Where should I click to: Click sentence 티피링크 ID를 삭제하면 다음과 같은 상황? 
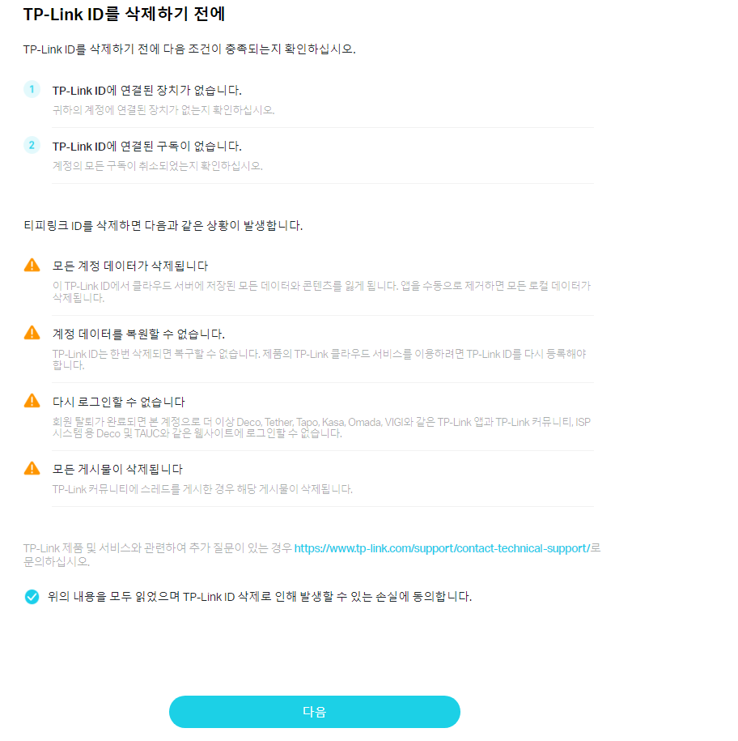(163, 225)
